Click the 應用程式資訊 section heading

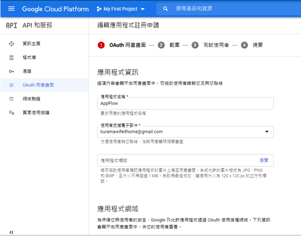click(x=118, y=72)
